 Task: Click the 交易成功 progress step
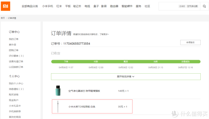click(185, 62)
